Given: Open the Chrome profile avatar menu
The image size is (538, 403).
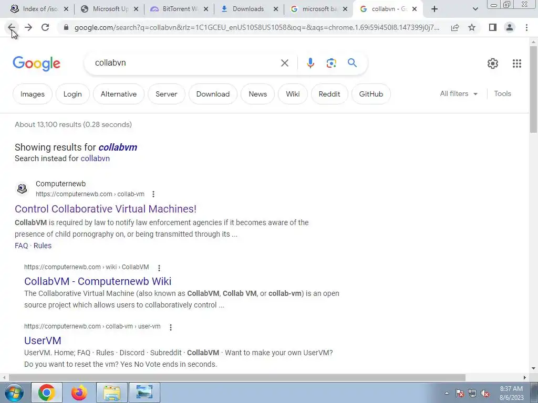Looking at the screenshot, I should 510,27.
